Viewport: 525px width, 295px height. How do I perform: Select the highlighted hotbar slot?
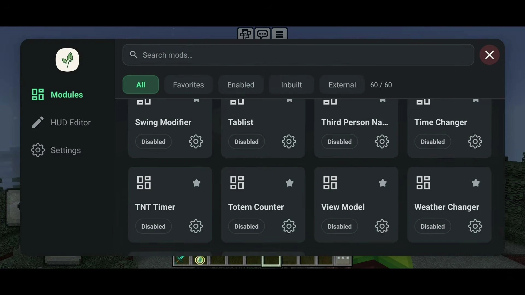271,261
